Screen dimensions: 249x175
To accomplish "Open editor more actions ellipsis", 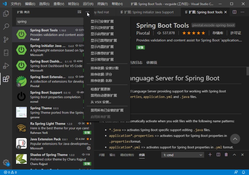I will 242,12.
